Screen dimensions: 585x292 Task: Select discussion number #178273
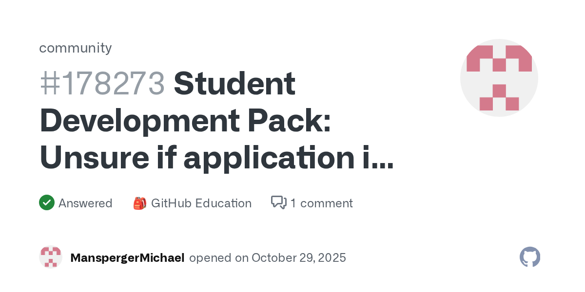(x=102, y=84)
